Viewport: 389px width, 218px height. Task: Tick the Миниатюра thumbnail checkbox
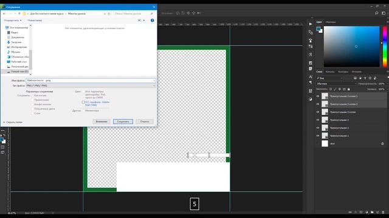[83, 110]
